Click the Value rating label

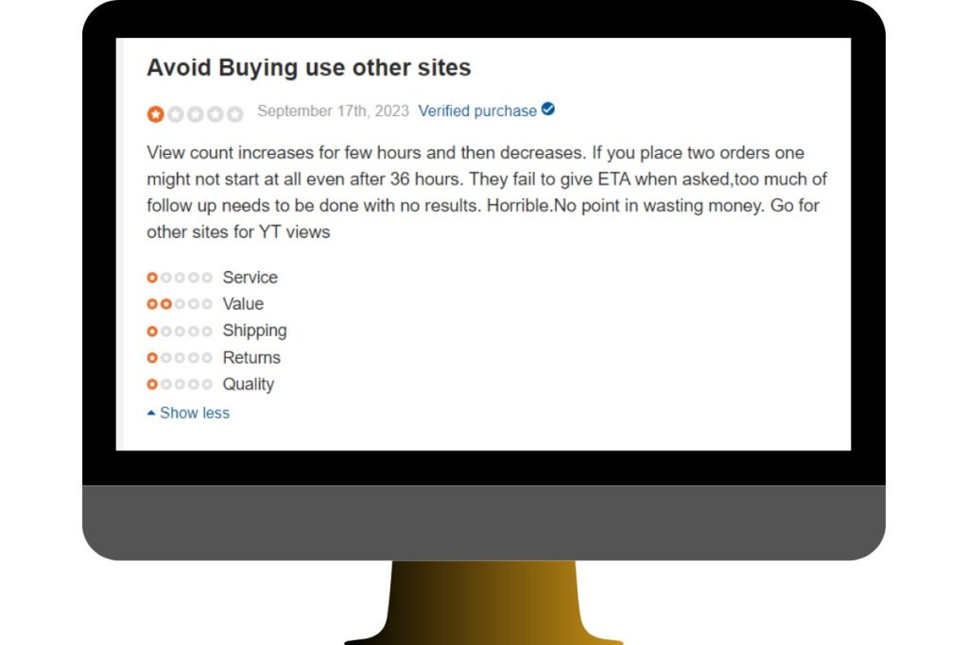tap(243, 304)
